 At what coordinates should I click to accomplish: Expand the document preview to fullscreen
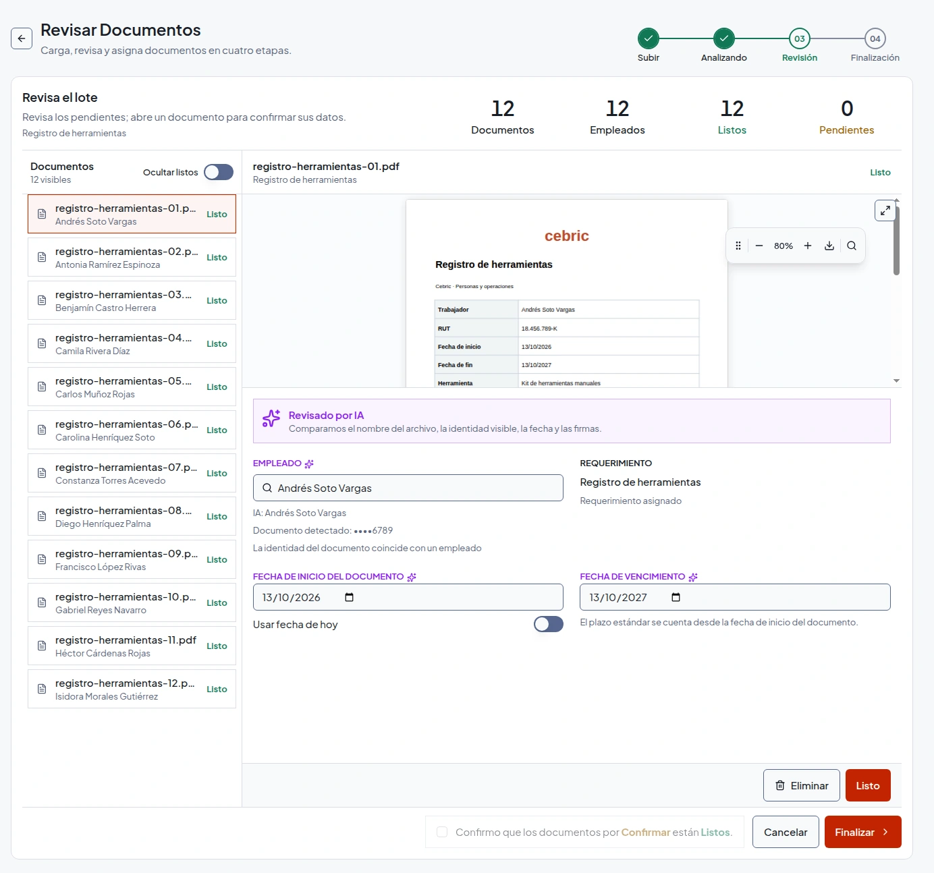[885, 210]
